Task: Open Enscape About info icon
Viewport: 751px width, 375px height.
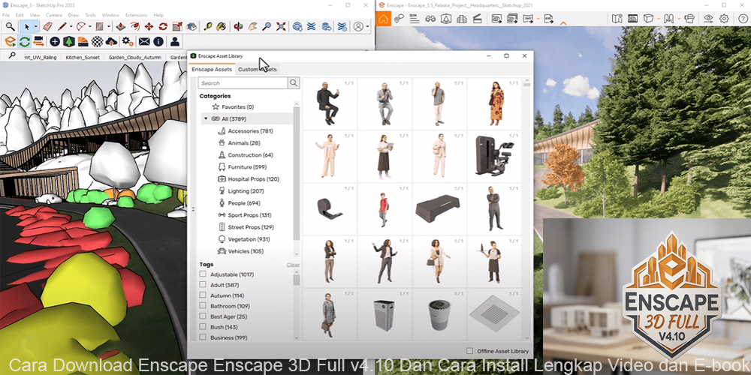Action: click(x=158, y=41)
